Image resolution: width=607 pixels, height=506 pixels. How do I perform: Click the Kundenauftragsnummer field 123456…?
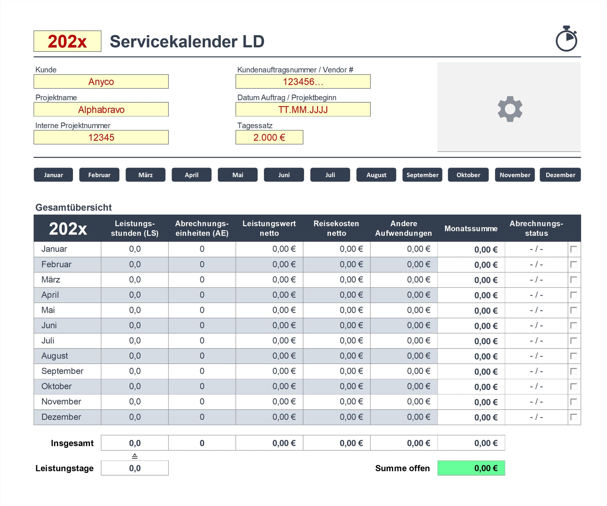(303, 81)
